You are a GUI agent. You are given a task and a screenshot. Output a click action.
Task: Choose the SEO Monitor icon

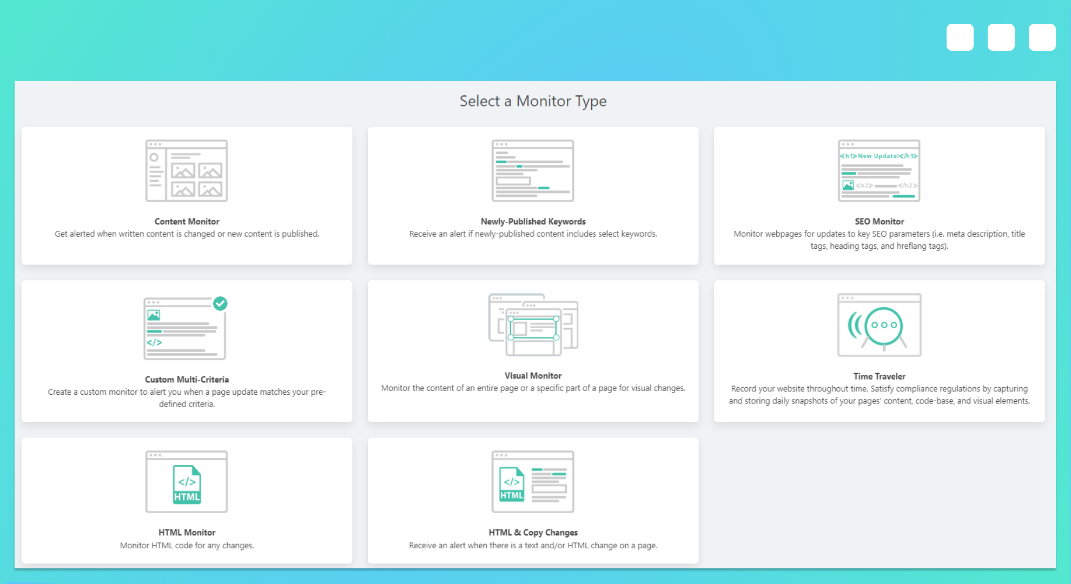click(879, 171)
